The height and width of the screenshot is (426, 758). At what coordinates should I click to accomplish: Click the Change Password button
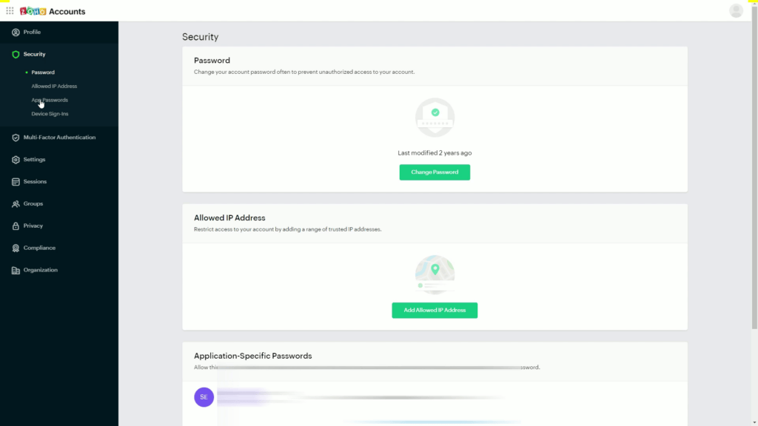(x=435, y=172)
